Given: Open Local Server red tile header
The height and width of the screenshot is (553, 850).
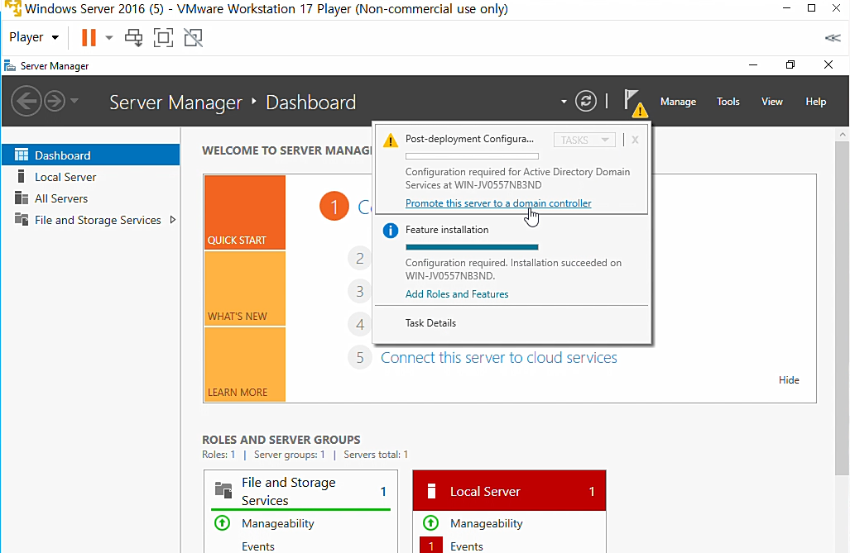Looking at the screenshot, I should 509,491.
